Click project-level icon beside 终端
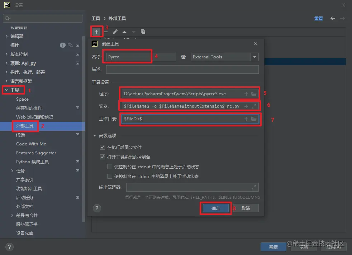This screenshot has height=255, width=352. pyautogui.click(x=78, y=135)
